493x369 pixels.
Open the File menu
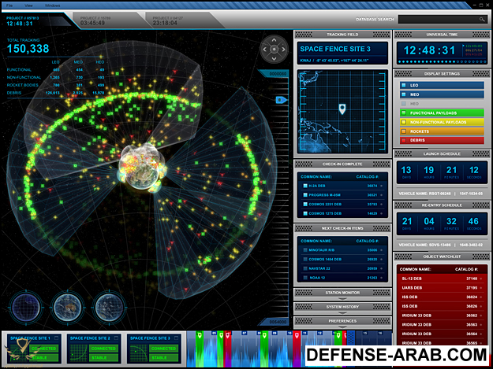click(9, 5)
